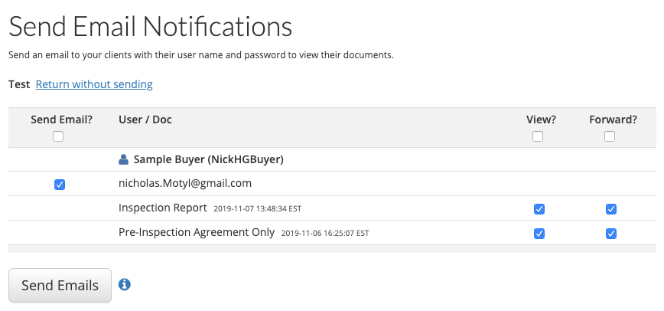The width and height of the screenshot is (664, 311).
Task: Uncheck Forward for the Inspection Report
Action: [610, 209]
